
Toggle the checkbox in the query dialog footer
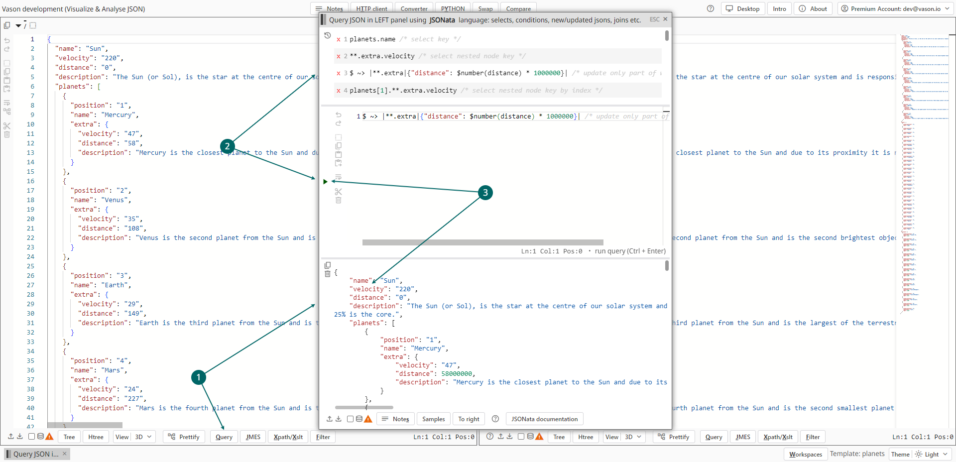tap(350, 419)
